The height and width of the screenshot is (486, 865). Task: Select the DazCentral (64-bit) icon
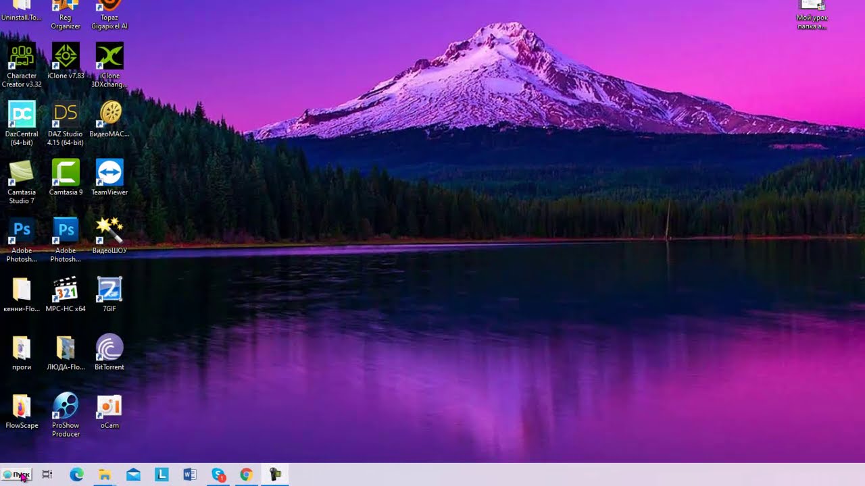22,115
